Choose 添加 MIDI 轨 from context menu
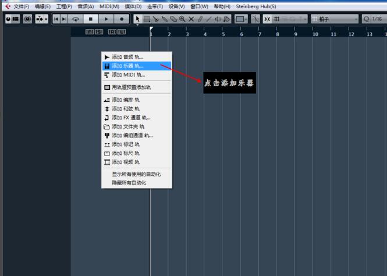The width and height of the screenshot is (387, 276). (x=137, y=75)
